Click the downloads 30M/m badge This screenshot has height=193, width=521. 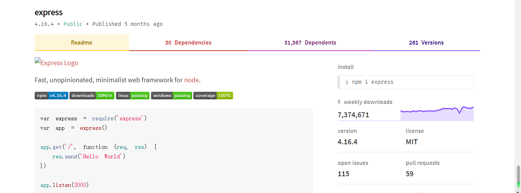point(92,96)
